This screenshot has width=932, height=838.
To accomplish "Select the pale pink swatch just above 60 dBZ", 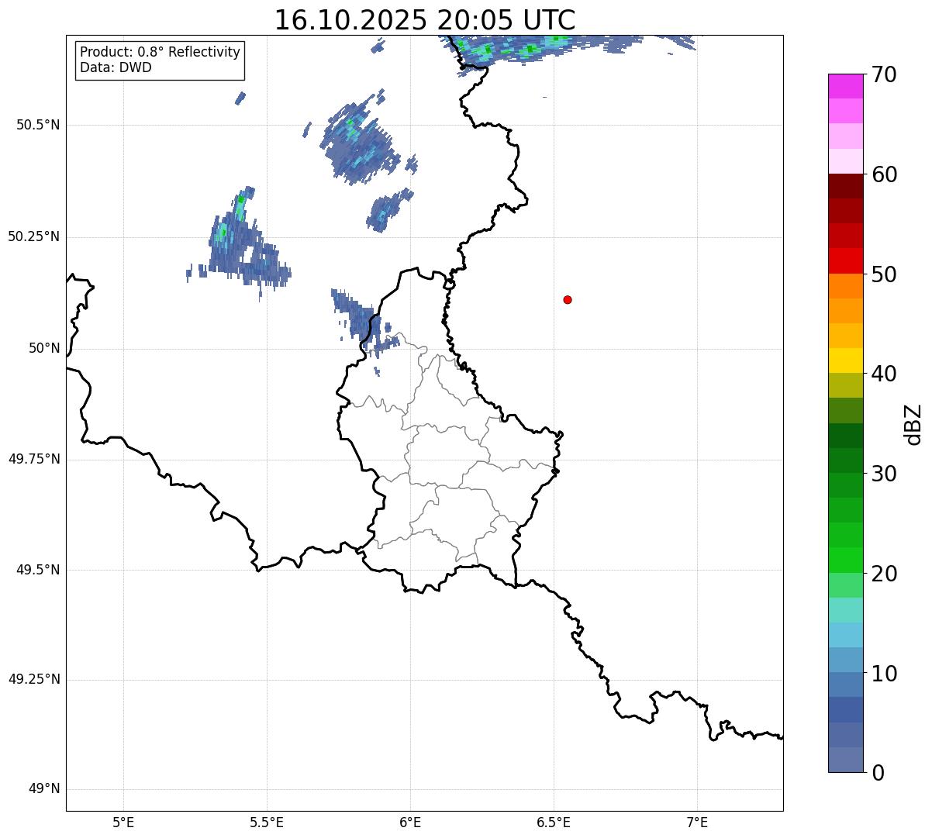I will tap(844, 161).
